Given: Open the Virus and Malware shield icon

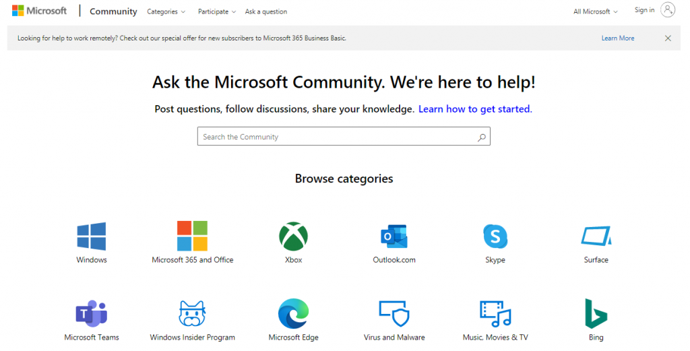Looking at the screenshot, I should click(394, 314).
